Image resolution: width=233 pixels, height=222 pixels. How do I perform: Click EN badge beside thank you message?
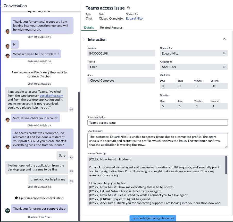click(x=71, y=181)
